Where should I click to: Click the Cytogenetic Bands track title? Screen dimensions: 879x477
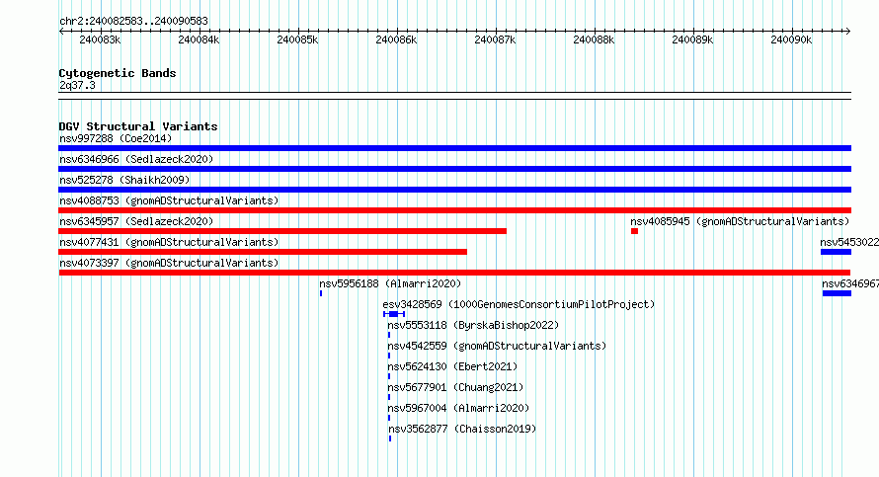pos(118,73)
